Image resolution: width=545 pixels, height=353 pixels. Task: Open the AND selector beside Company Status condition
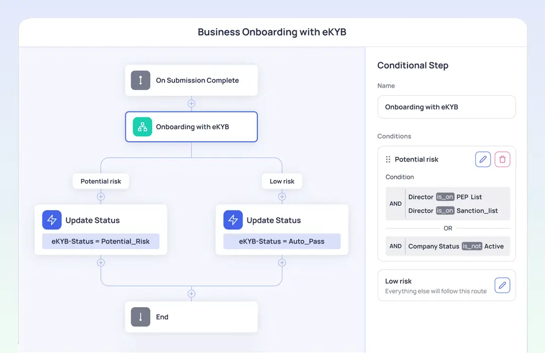tap(396, 246)
